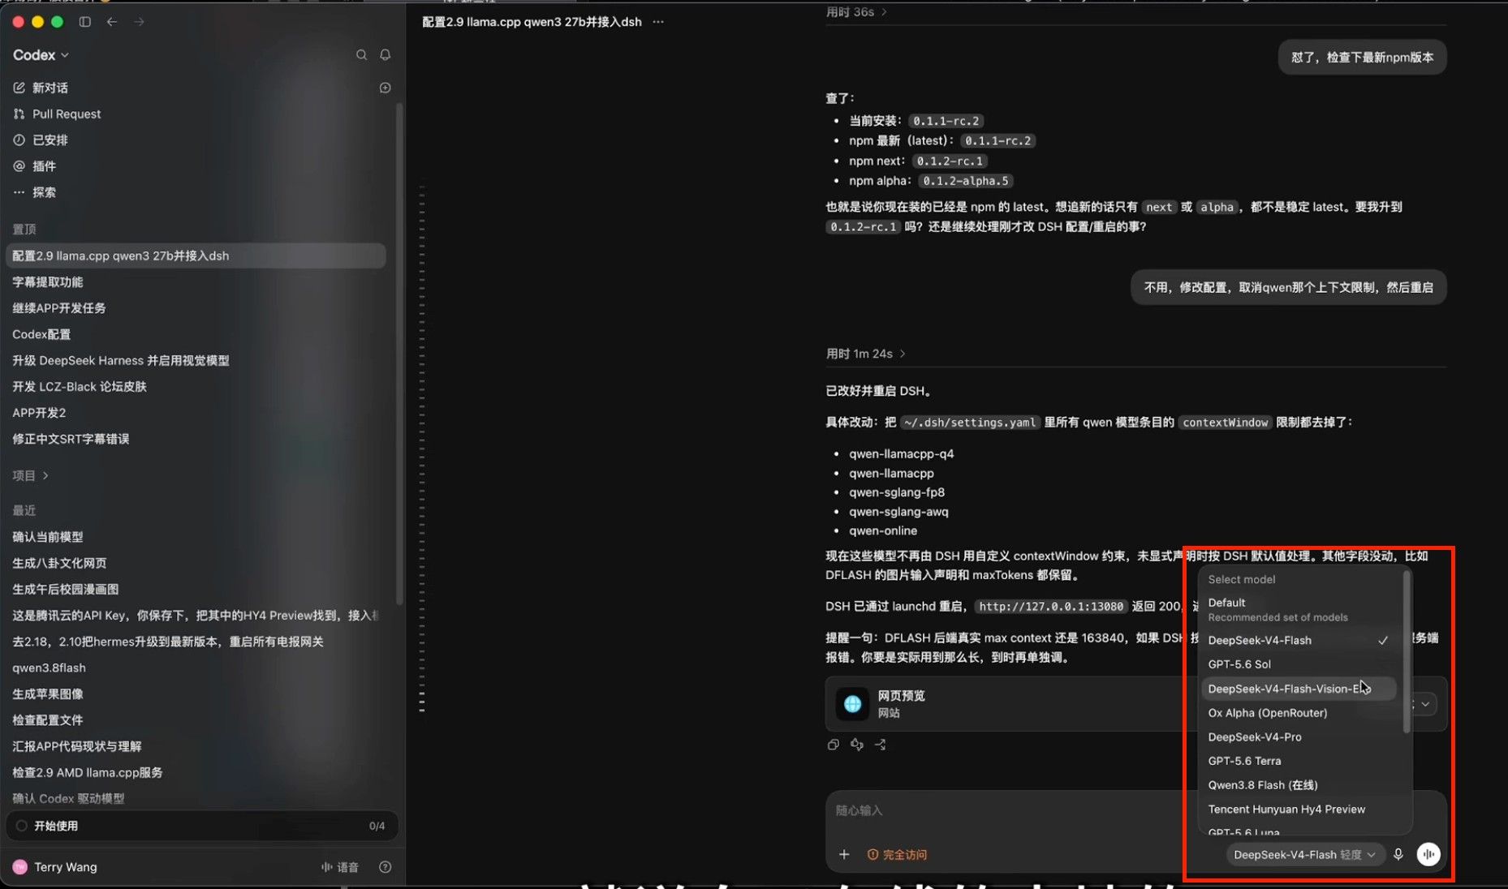This screenshot has width=1508, height=889.
Task: Choose the Default recommended models option
Action: (x=1298, y=609)
